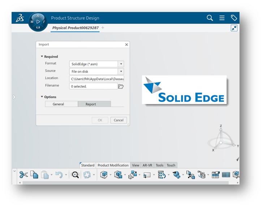Open the 3D compass play button

[x=38, y=22]
